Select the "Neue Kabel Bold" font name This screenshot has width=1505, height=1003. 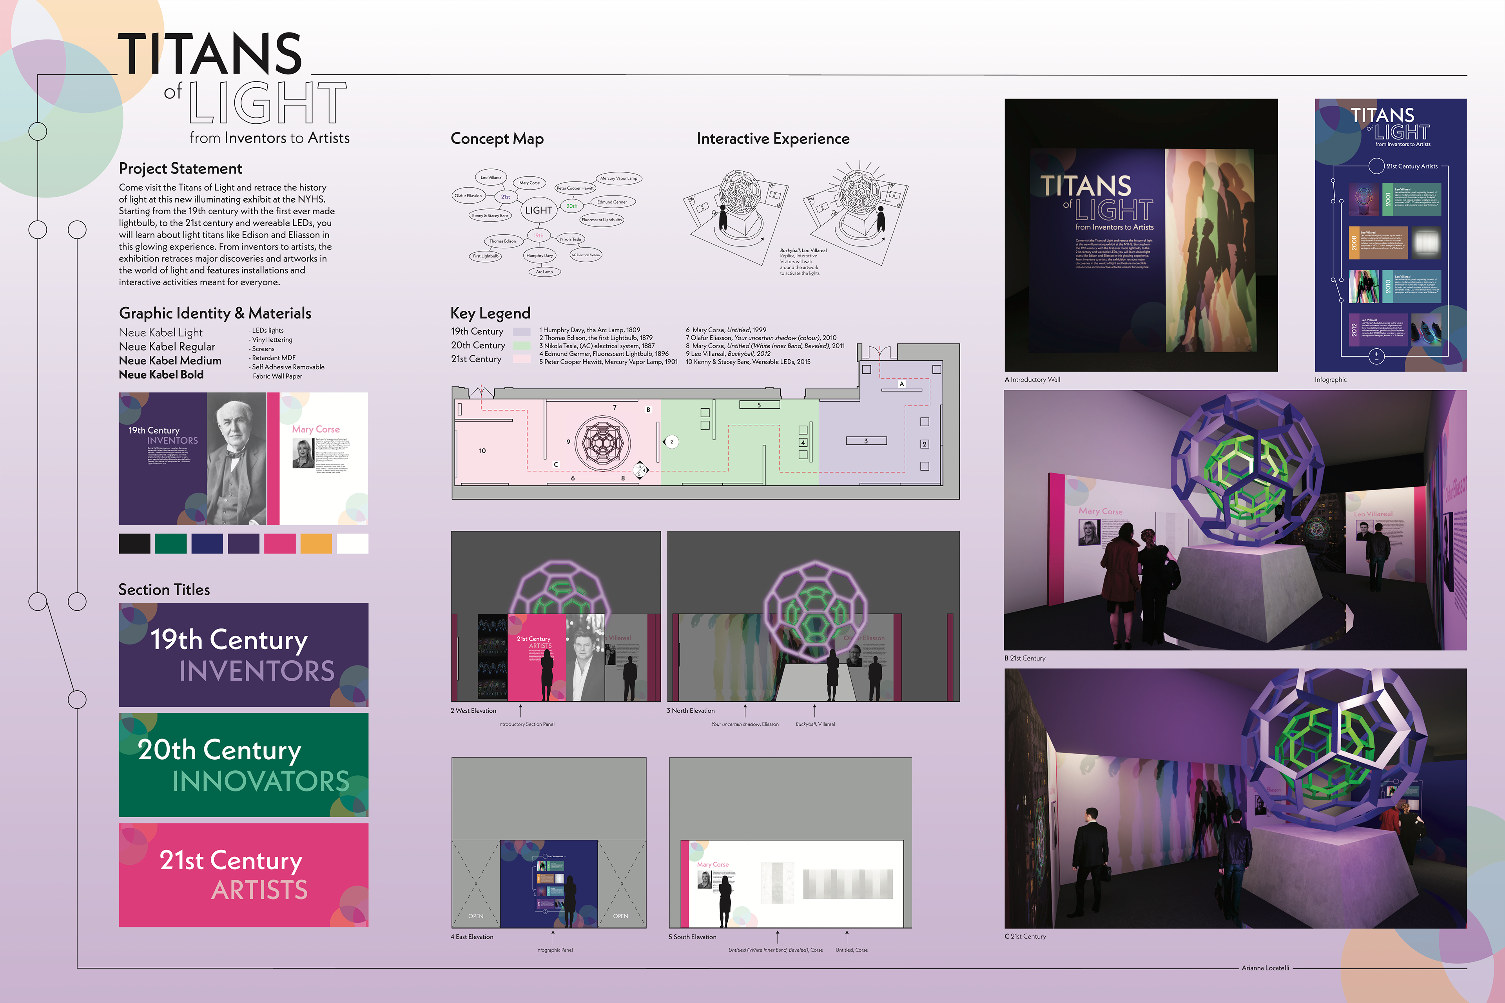[161, 375]
